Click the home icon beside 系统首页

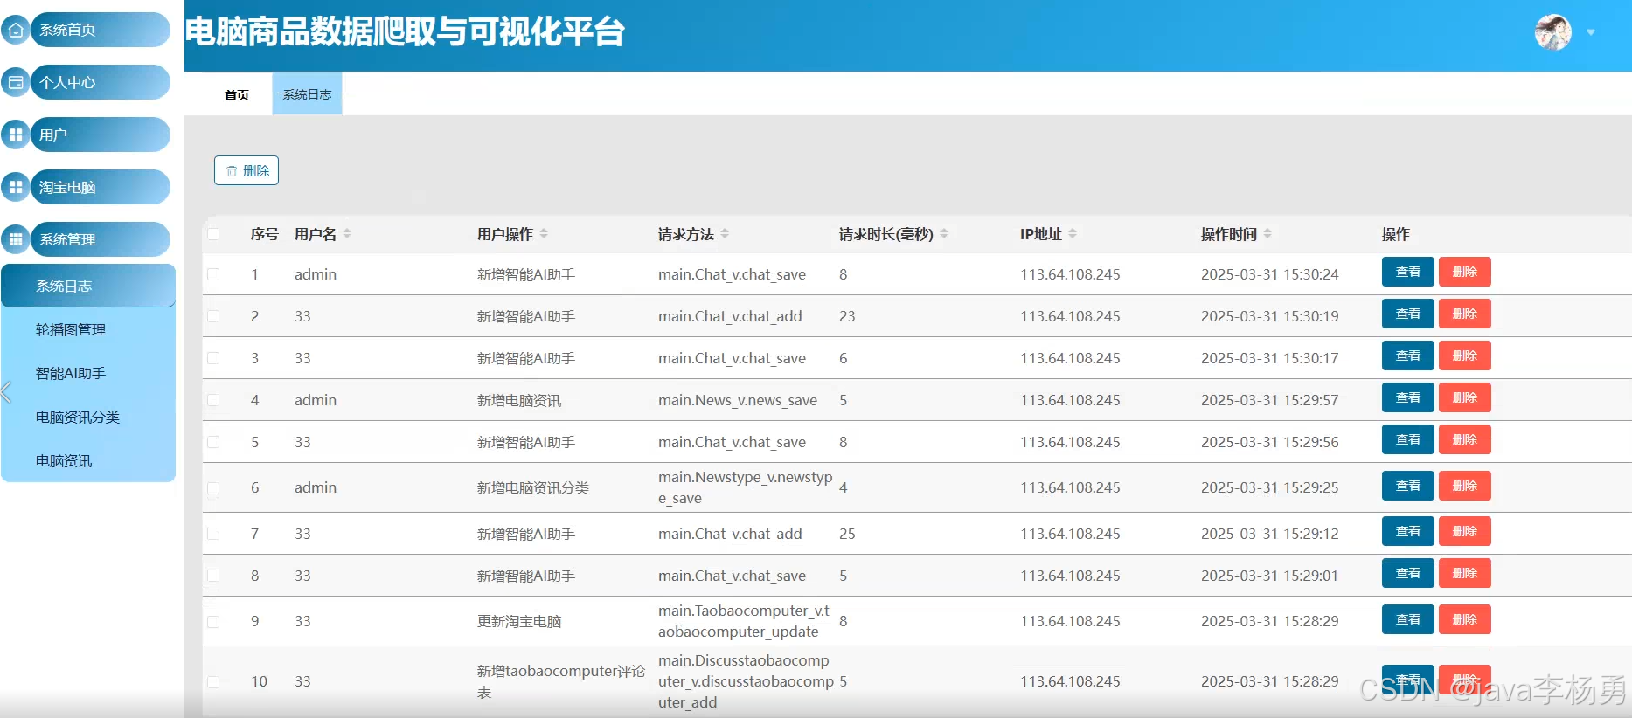point(16,31)
